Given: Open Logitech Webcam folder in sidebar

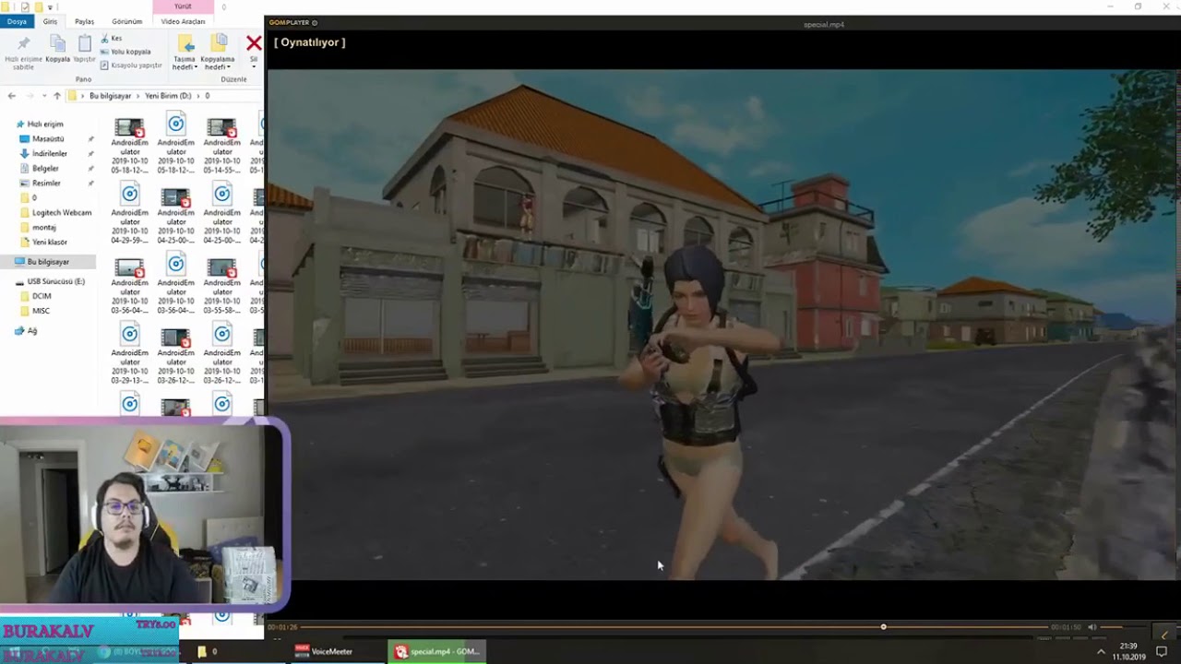Looking at the screenshot, I should click(62, 212).
